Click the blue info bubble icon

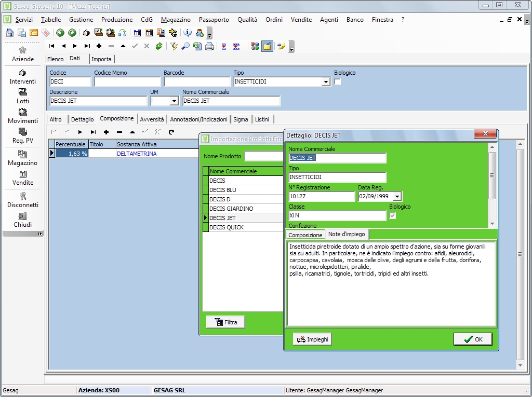[188, 33]
